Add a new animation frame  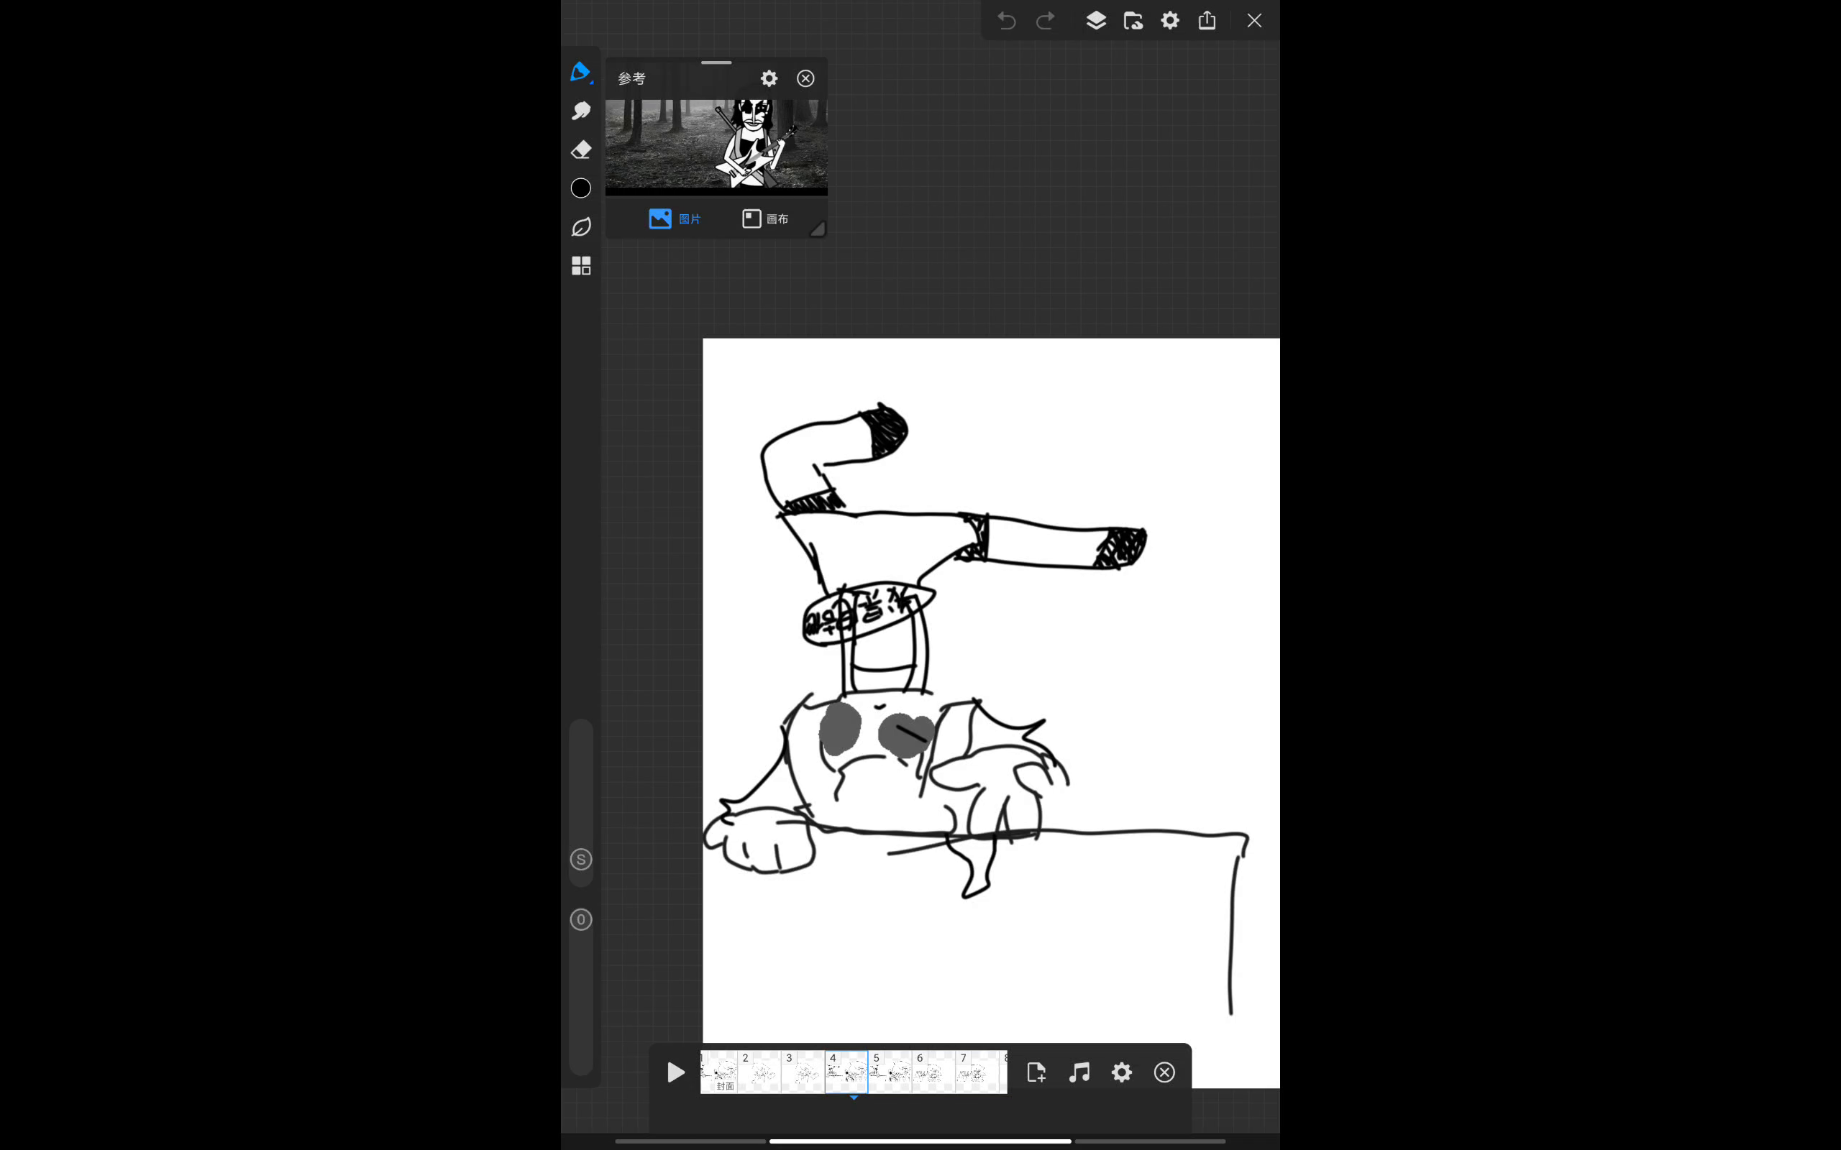(x=1036, y=1072)
